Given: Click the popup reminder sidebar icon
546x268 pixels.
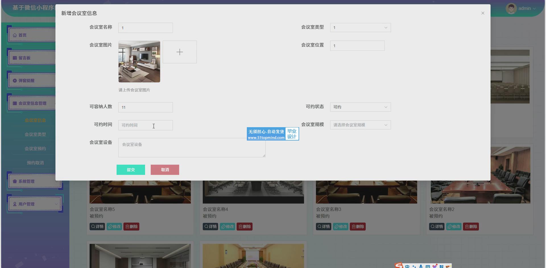Looking at the screenshot, I should 15,81.
